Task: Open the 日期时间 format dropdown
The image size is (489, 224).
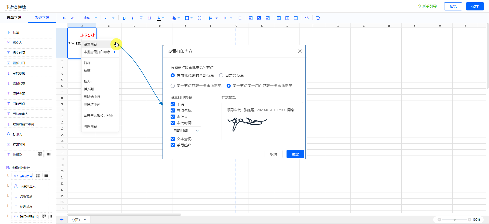Action: click(186, 131)
